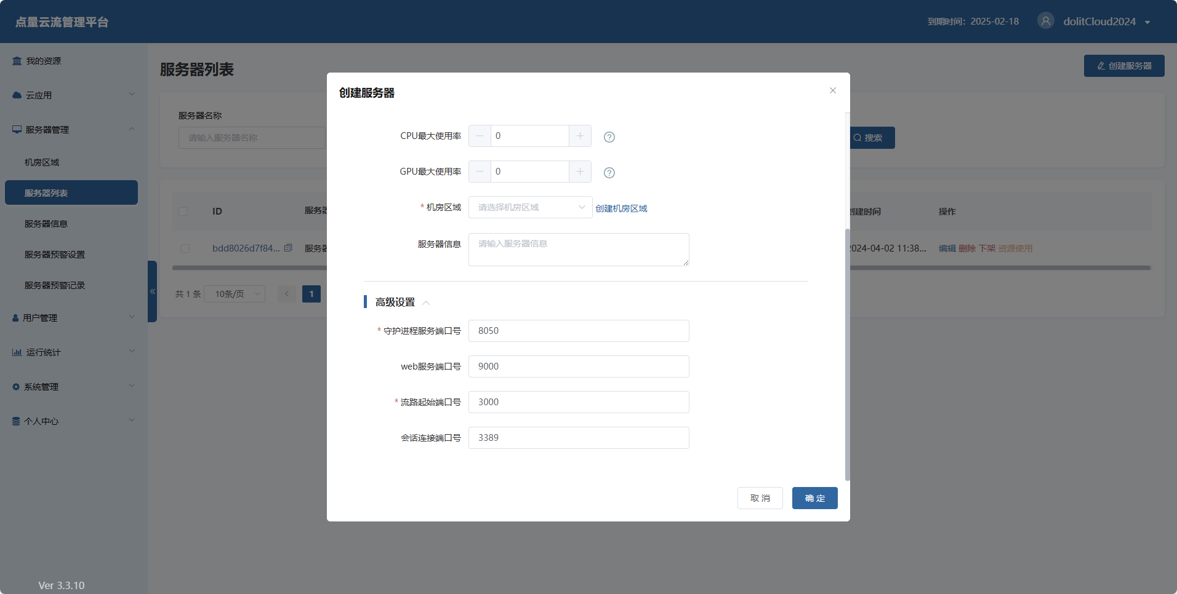Open the machine room region dropdown
Viewport: 1177px width, 594px height.
(x=530, y=207)
